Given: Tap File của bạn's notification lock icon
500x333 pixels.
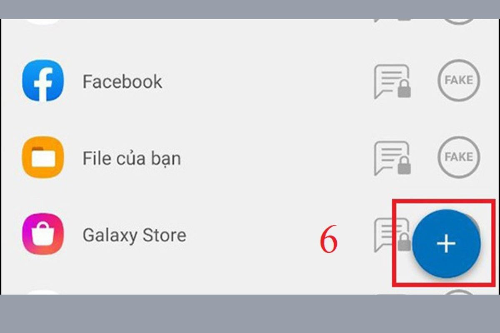Looking at the screenshot, I should 392,158.
